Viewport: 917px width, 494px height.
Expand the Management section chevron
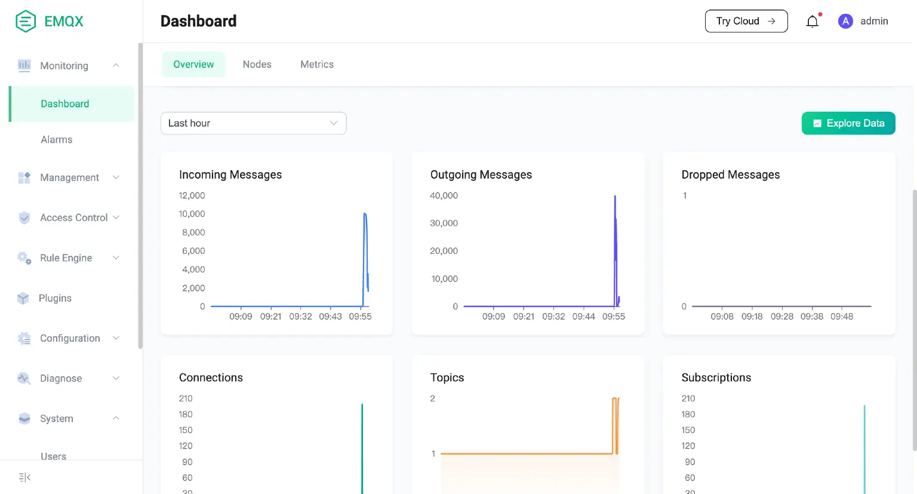pos(116,177)
